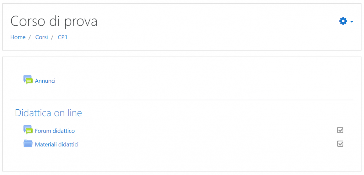Click the Annunci forum icon
Viewport: 364px width, 175px height.
[28, 80]
